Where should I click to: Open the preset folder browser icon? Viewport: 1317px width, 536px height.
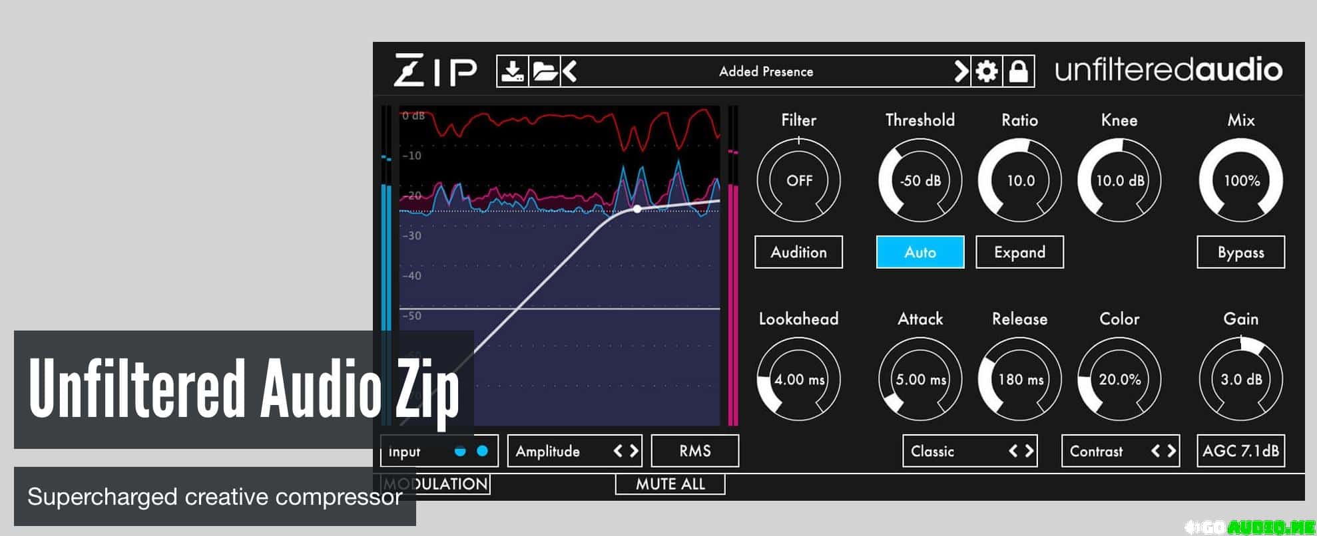pyautogui.click(x=545, y=71)
